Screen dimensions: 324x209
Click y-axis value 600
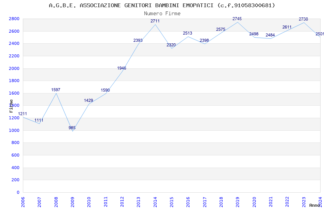pyautogui.click(x=15, y=155)
